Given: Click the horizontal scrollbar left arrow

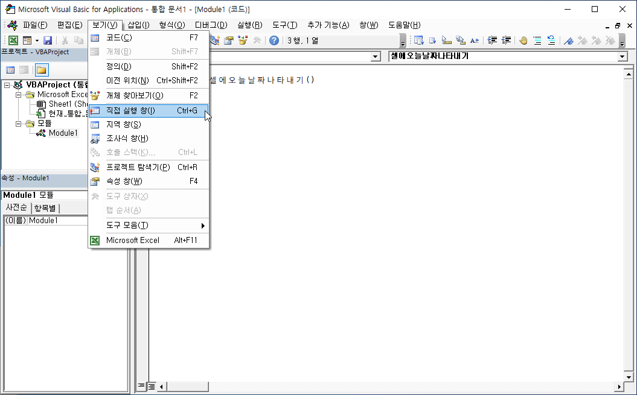Looking at the screenshot, I should tap(162, 387).
